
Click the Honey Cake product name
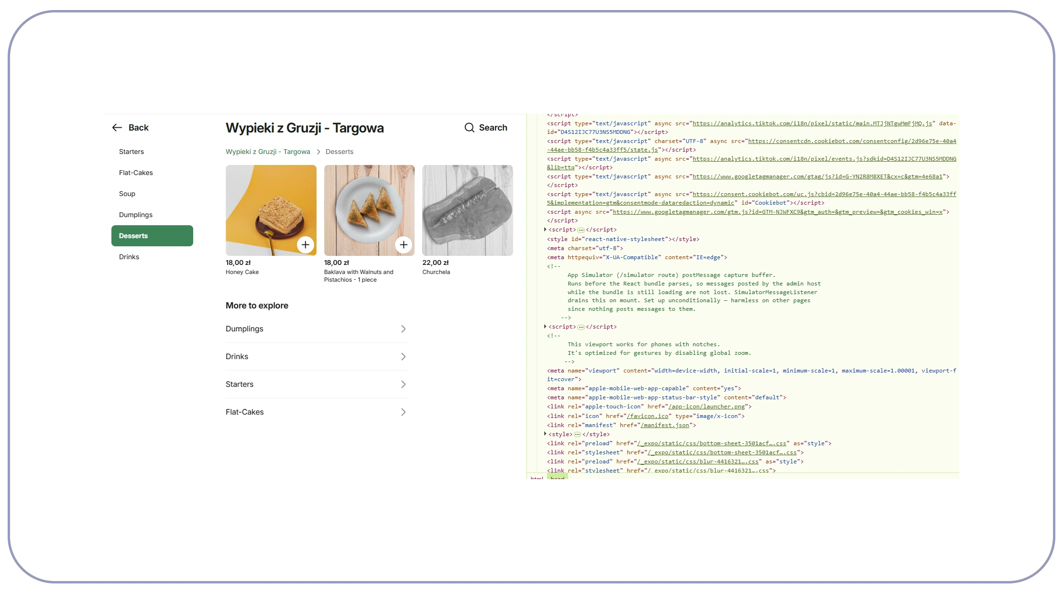pyautogui.click(x=242, y=272)
